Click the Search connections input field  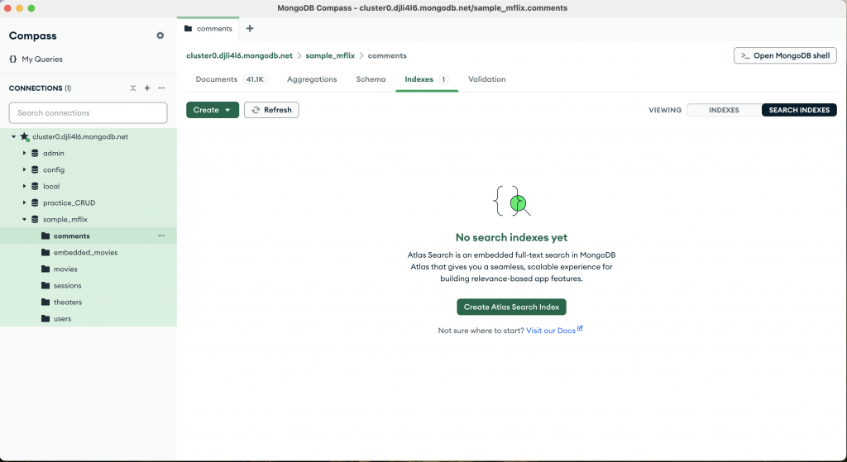88,112
